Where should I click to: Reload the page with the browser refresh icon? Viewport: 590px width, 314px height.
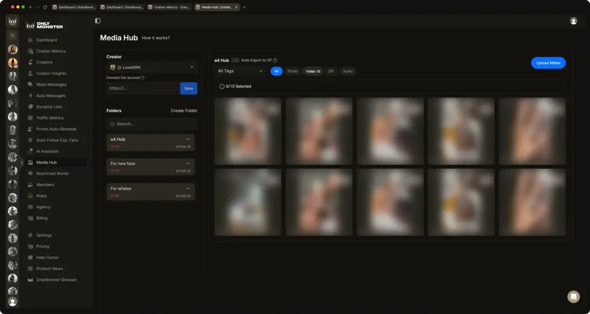(45, 7)
